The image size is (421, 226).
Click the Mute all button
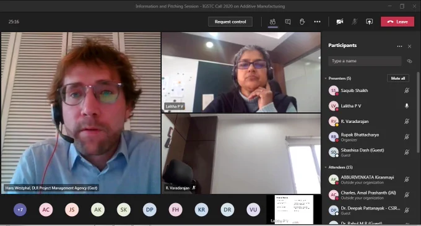pos(398,79)
